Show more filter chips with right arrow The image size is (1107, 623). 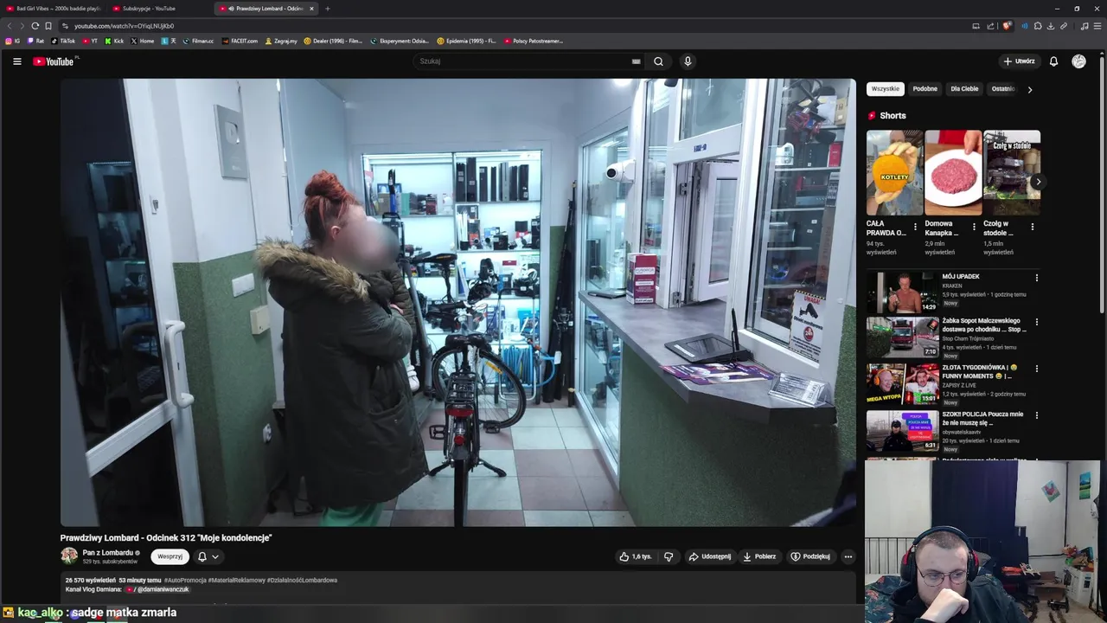[x=1029, y=89]
